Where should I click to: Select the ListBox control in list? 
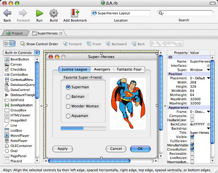point(16,130)
